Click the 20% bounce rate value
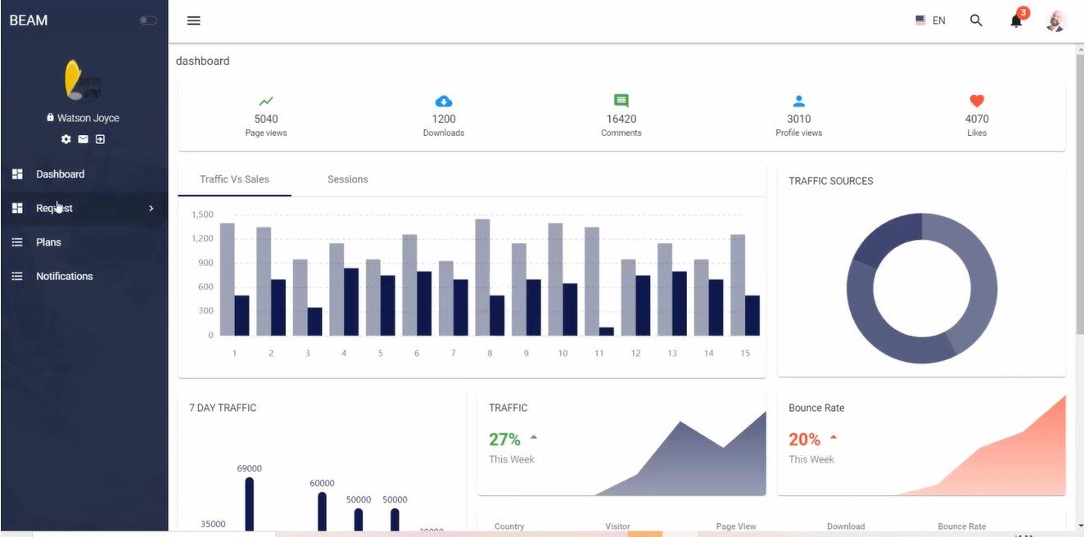 pos(804,440)
